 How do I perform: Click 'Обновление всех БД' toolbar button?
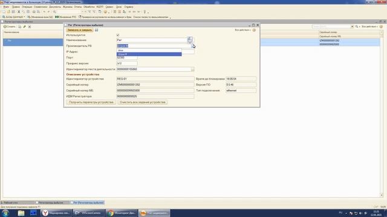click(x=40, y=17)
